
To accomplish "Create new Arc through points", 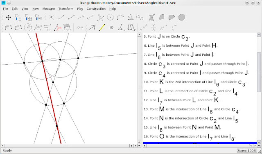I will tap(120, 17).
